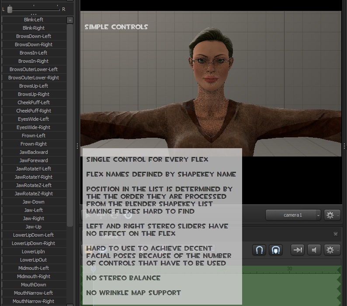
Task: Select the BrowsIn-Left flex control
Action: pyautogui.click(x=34, y=53)
